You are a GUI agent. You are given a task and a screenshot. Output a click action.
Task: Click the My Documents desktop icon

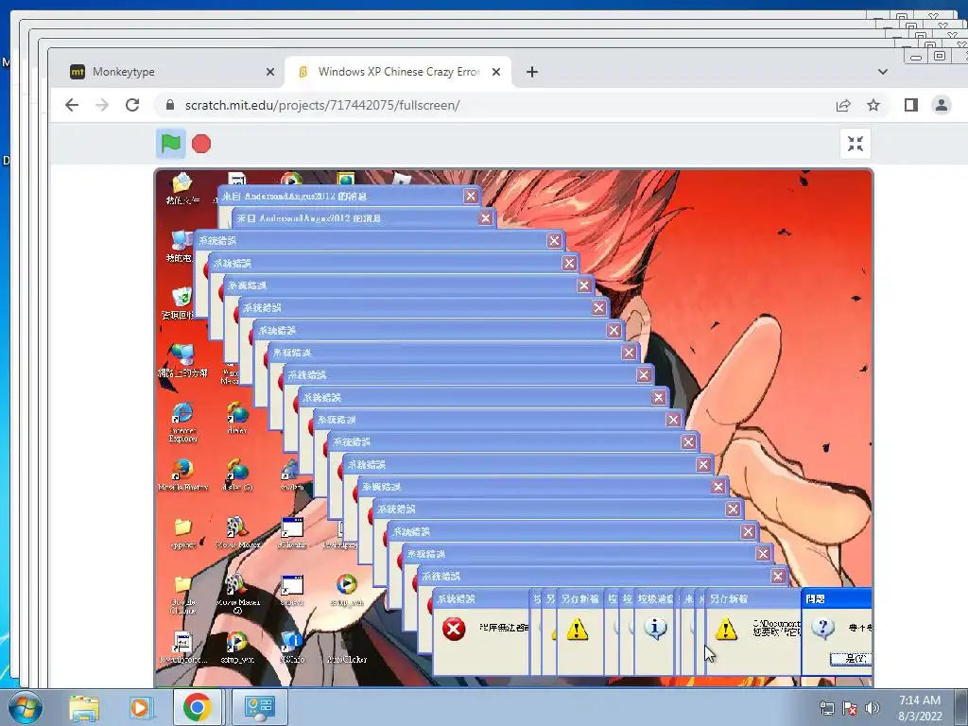click(x=182, y=188)
